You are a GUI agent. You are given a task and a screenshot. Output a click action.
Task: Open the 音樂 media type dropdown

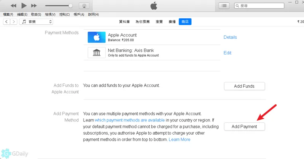coord(36,22)
